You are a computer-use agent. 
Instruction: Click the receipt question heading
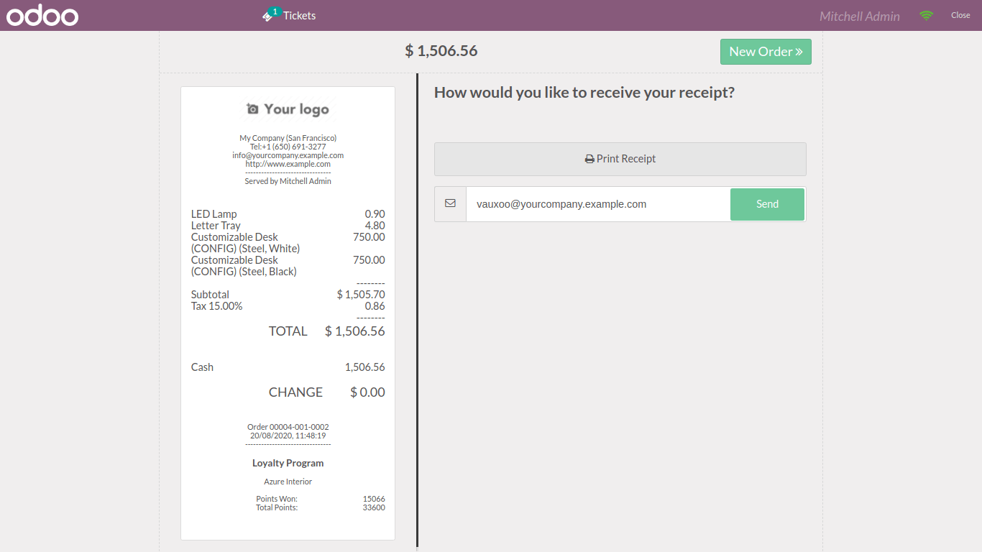click(x=584, y=93)
